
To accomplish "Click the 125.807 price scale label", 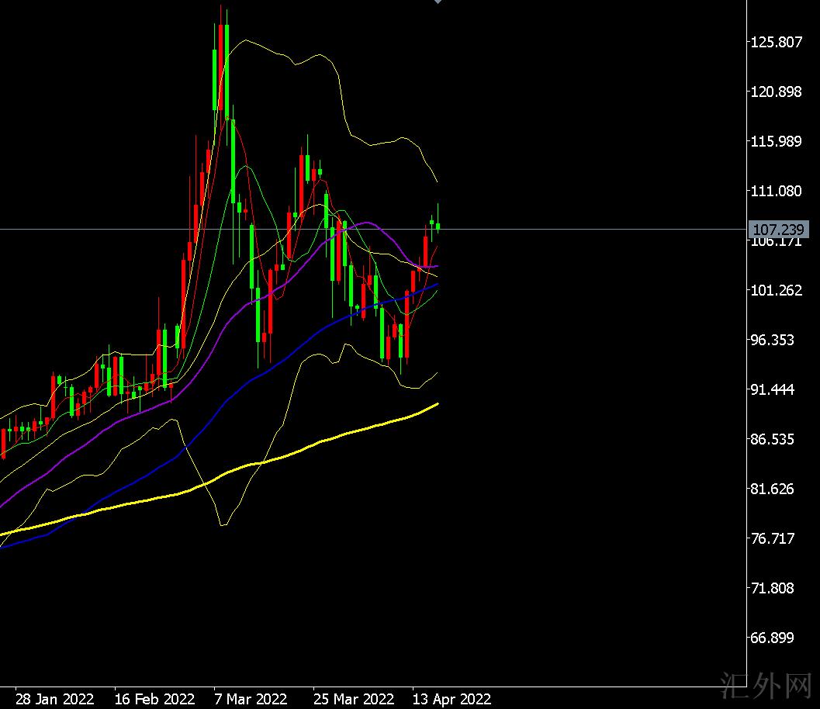I will tap(776, 42).
